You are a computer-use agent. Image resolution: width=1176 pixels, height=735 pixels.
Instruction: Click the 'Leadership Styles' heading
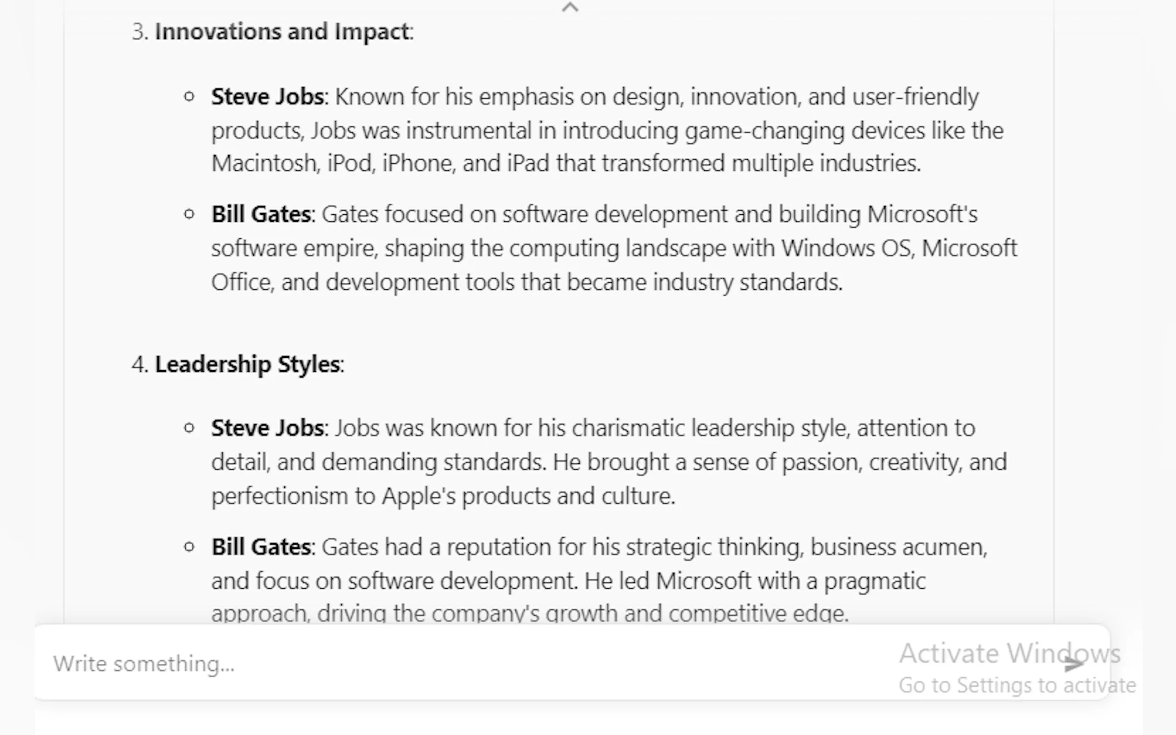247,364
